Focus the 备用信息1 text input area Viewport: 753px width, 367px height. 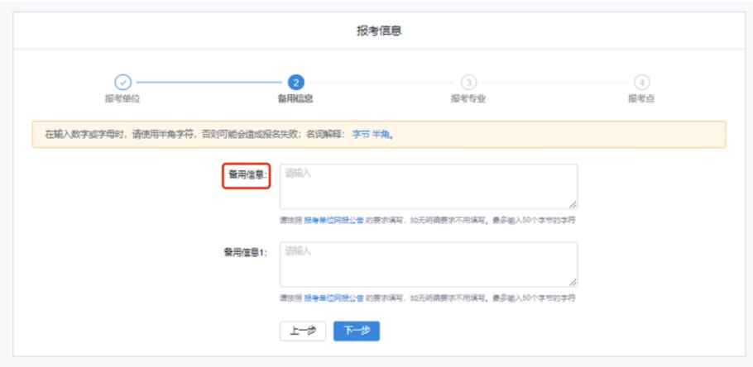click(x=428, y=264)
